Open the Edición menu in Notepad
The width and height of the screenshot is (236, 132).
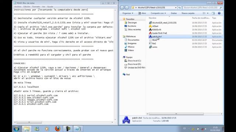(27, 7)
